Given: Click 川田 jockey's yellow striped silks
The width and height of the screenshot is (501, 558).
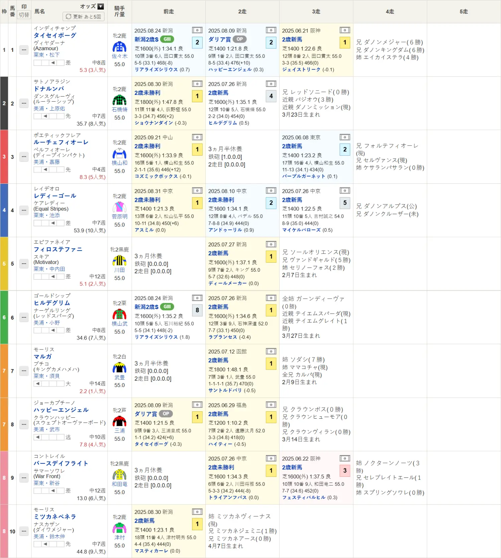Looking at the screenshot, I should pos(119,261).
